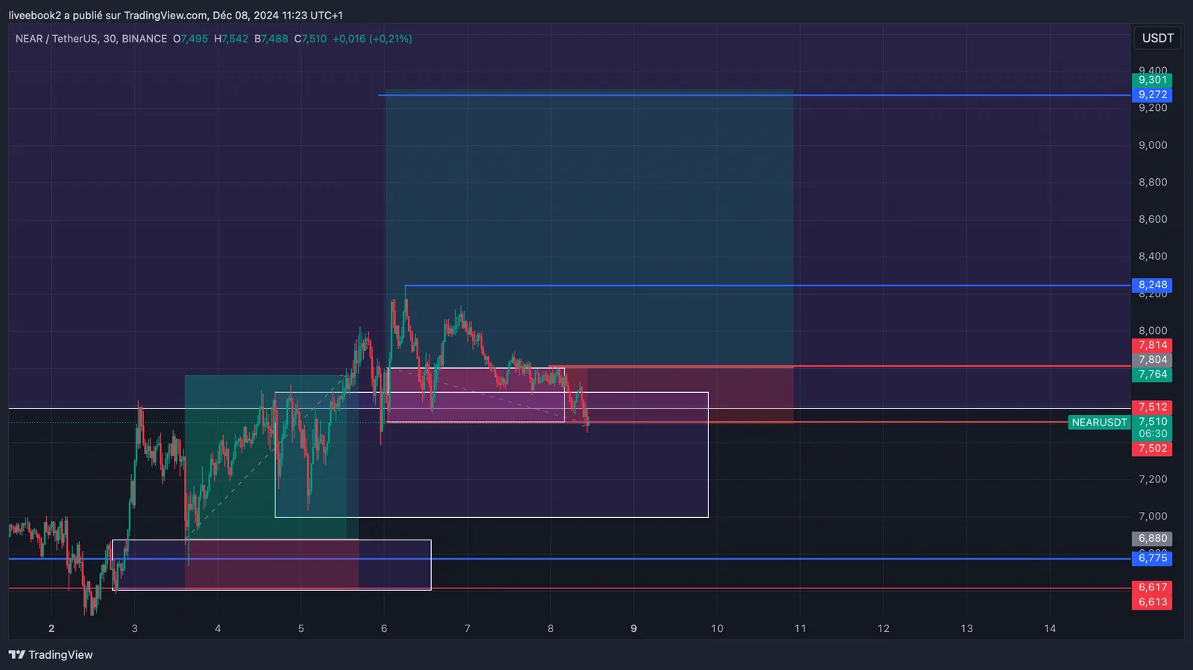The image size is (1193, 670).
Task: Open the USDT currency selector
Action: click(1157, 38)
